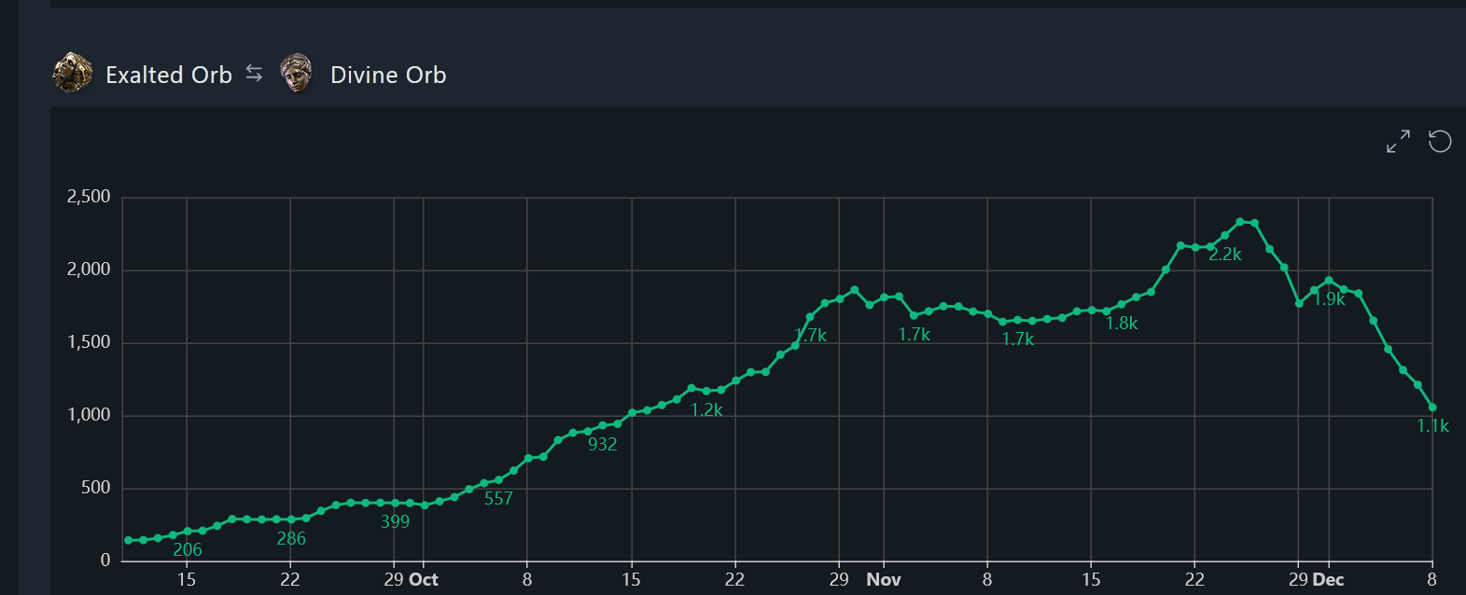The height and width of the screenshot is (595, 1466).
Task: Click the Nov x-axis label
Action: click(884, 579)
